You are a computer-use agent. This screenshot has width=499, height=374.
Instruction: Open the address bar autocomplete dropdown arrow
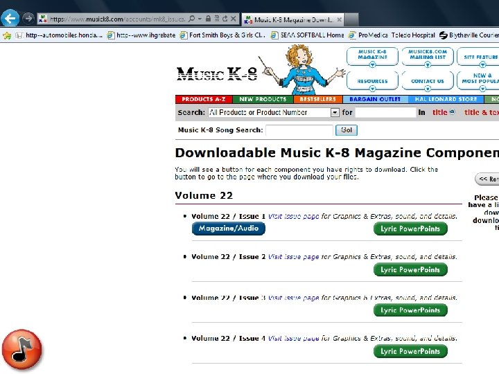(200, 19)
